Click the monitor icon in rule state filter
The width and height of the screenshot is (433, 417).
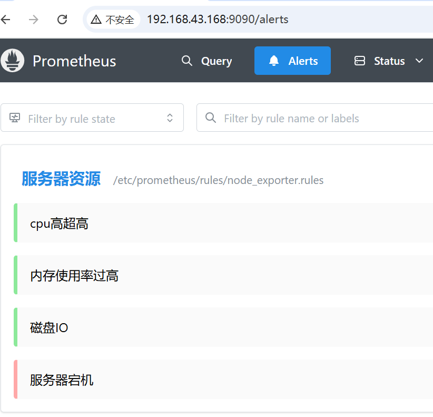click(x=15, y=118)
